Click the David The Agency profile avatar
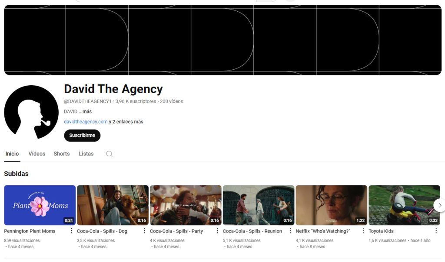The width and height of the screenshot is (445, 262). (x=31, y=112)
